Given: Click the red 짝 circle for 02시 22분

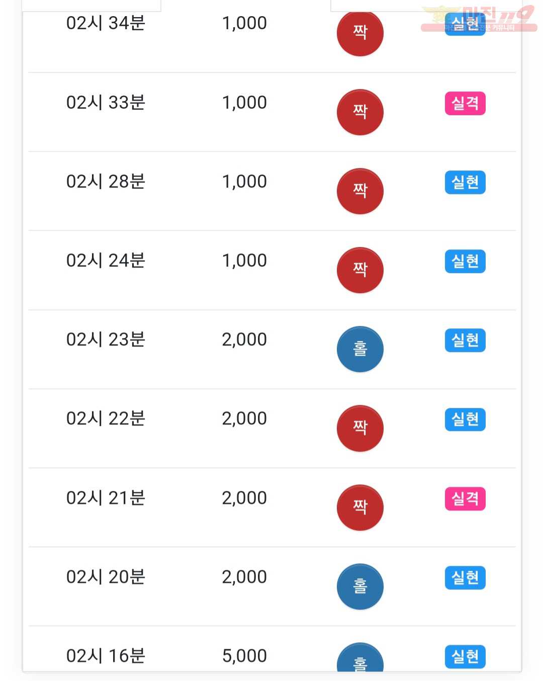Looking at the screenshot, I should click(360, 428).
